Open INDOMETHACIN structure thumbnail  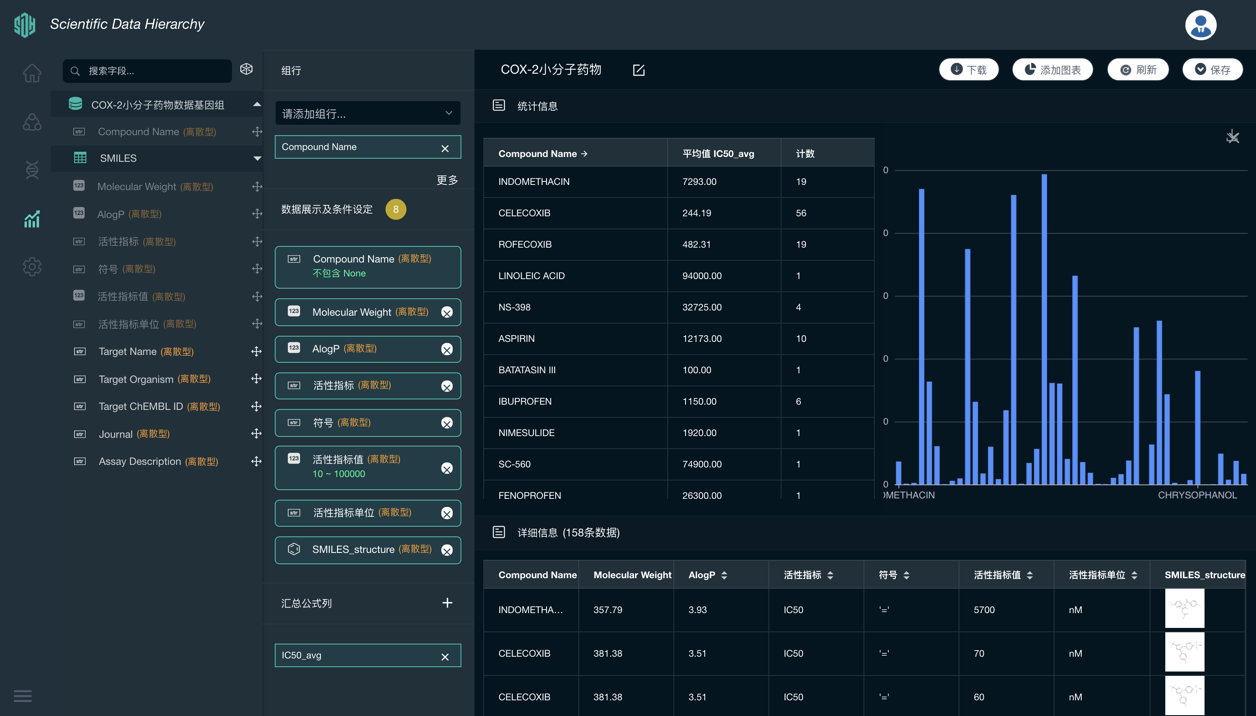point(1184,609)
